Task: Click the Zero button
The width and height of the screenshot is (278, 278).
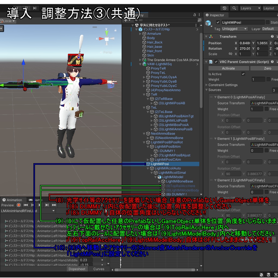Action: (264, 68)
